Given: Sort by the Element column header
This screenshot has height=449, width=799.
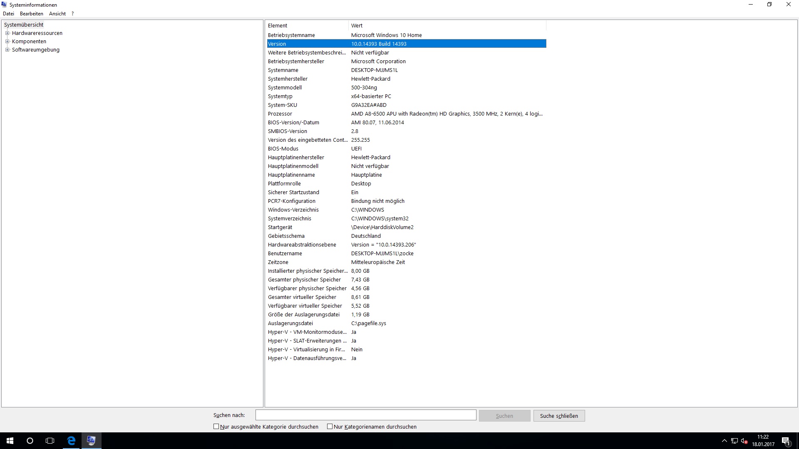Looking at the screenshot, I should [307, 26].
